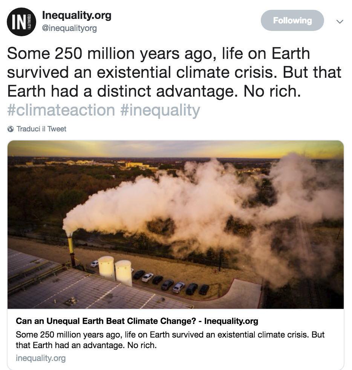This screenshot has height=370, width=352.
Task: Click the globe icon beside Traduci il Tweet
Action: click(11, 129)
